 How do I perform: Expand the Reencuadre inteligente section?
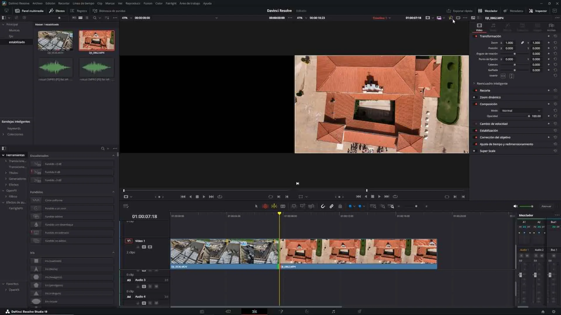(474, 83)
